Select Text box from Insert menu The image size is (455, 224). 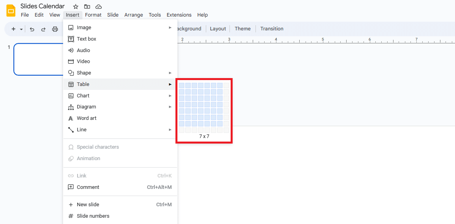[86, 39]
